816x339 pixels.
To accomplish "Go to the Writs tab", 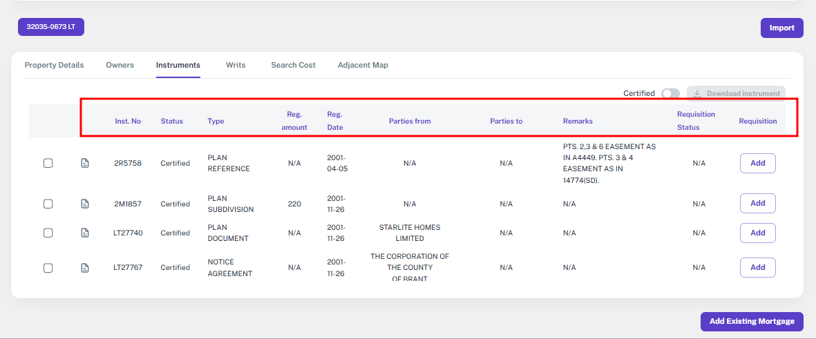I will [x=236, y=65].
